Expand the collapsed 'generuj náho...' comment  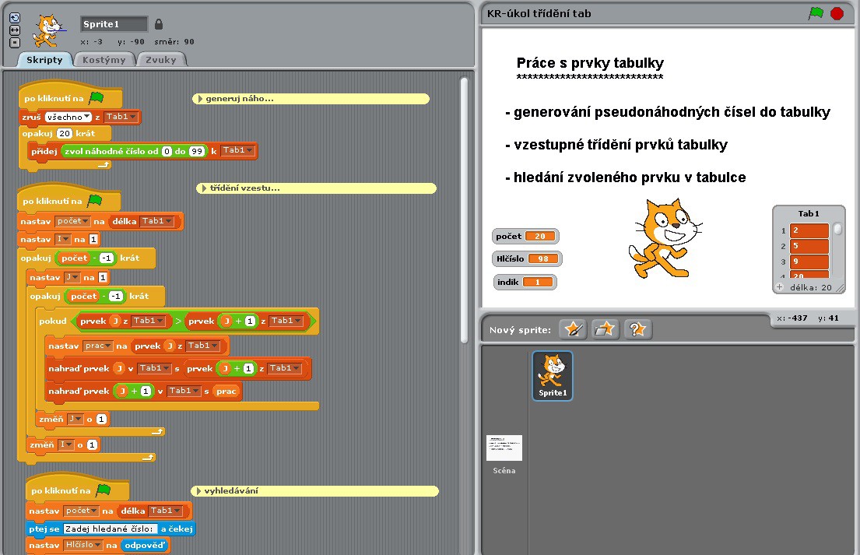200,99
